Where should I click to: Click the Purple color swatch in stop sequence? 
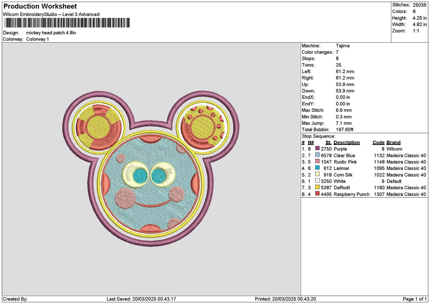point(317,149)
